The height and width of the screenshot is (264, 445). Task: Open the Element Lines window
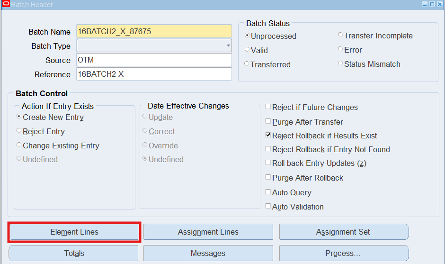point(74,232)
